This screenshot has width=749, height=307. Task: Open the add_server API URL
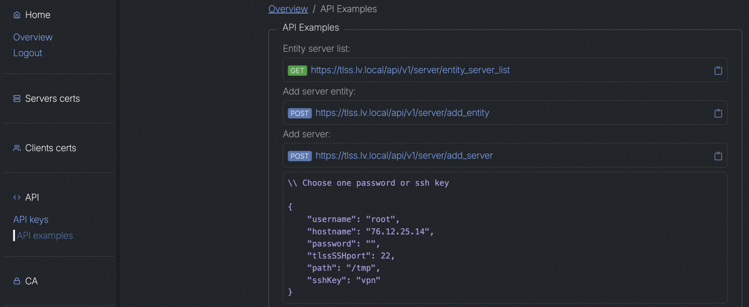pyautogui.click(x=404, y=155)
